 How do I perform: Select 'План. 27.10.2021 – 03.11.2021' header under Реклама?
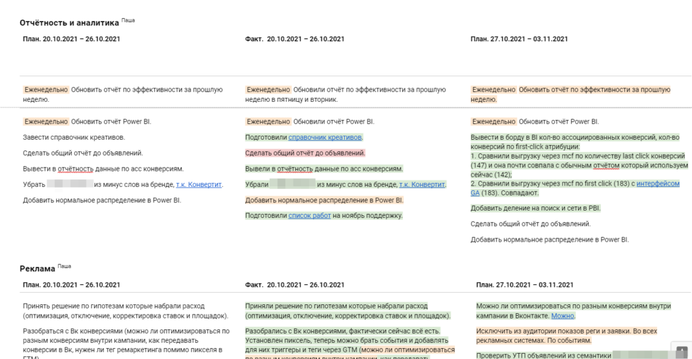click(x=524, y=285)
